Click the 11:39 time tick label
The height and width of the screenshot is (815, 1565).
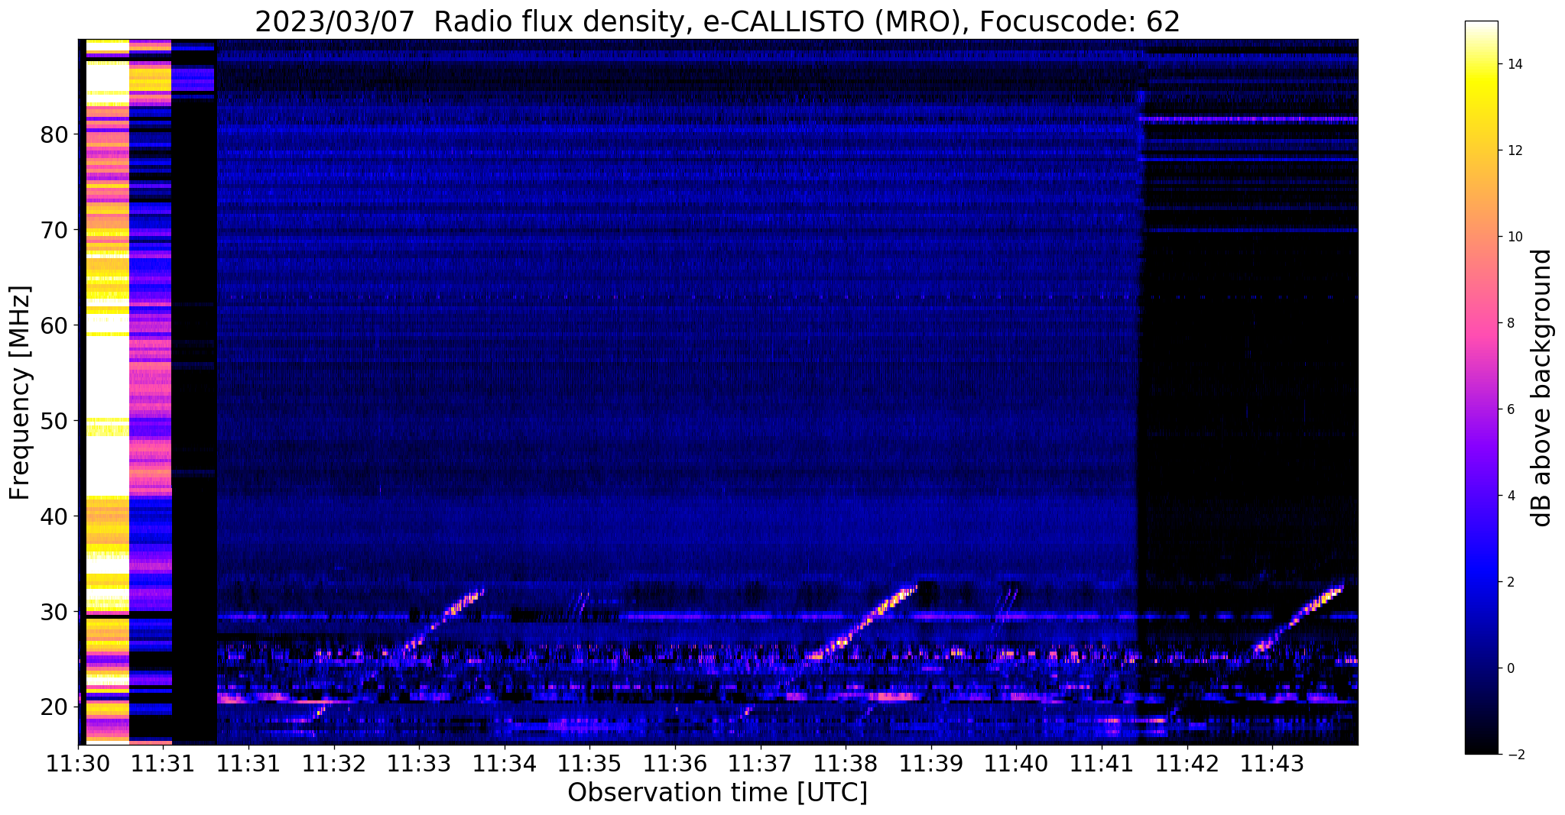click(x=931, y=764)
